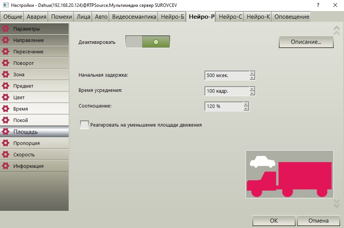Click gear icon beside Параметры
Screen dimensions: 344x228
5,29
